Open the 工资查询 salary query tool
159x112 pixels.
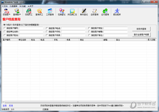click(50, 12)
